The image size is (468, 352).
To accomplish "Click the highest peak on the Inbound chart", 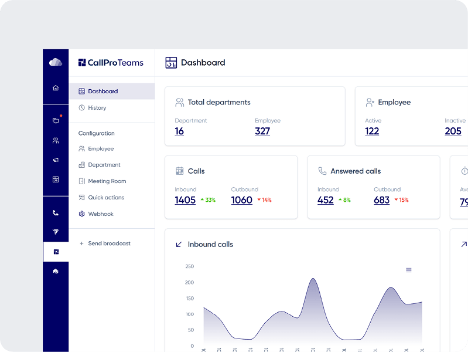I will coord(313,279).
